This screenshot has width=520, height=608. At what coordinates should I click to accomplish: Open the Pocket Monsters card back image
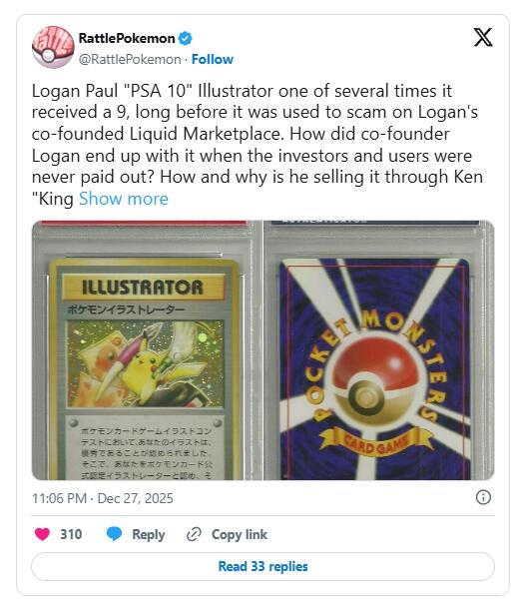[x=379, y=350]
